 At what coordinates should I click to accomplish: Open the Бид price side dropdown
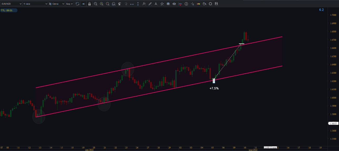pyautogui.click(x=69, y=4)
